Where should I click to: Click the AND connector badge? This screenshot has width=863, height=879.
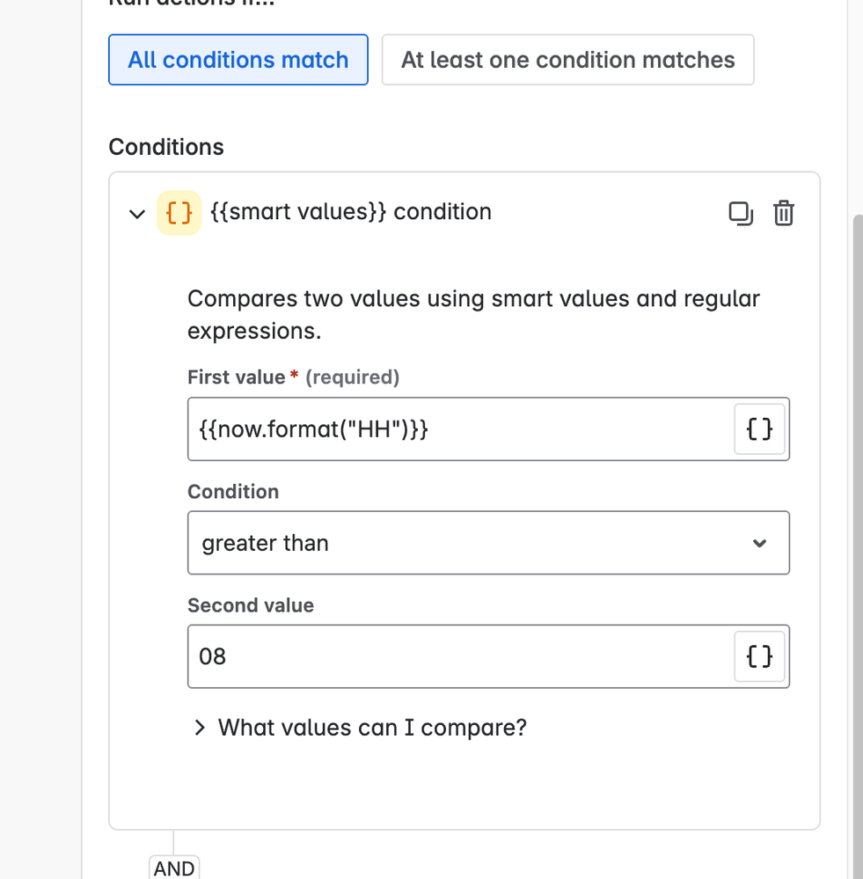click(x=174, y=868)
